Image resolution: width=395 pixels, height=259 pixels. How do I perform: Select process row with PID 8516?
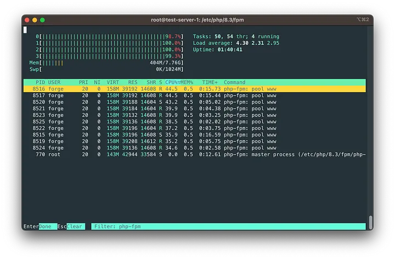point(194,89)
